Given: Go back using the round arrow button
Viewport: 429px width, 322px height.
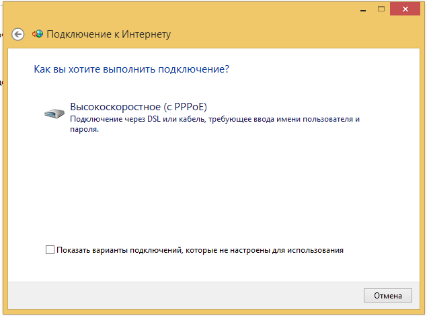Looking at the screenshot, I should pos(17,34).
